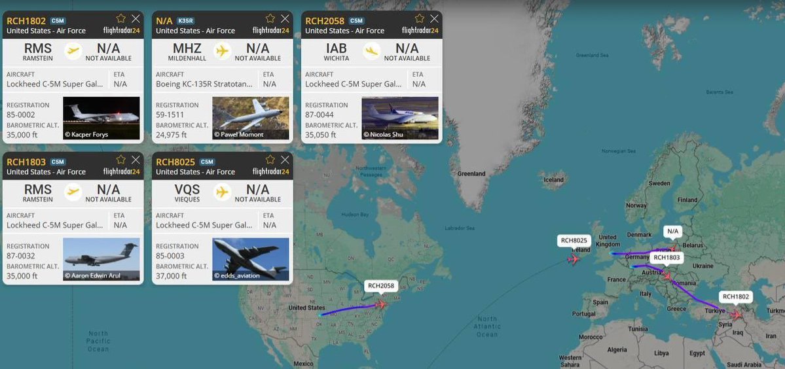Select the RCH2058 plane icon over United States
The width and height of the screenshot is (785, 369).
click(x=381, y=304)
